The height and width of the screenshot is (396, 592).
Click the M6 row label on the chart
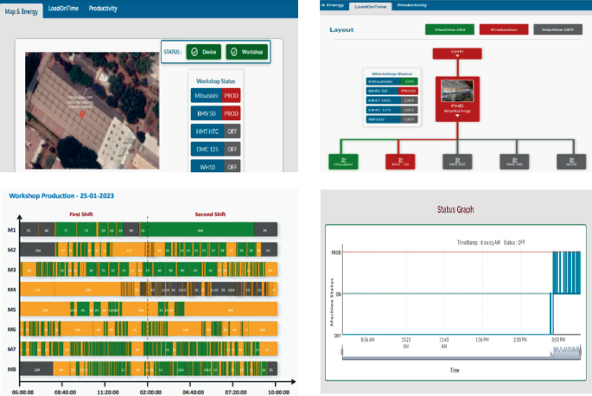(12, 329)
